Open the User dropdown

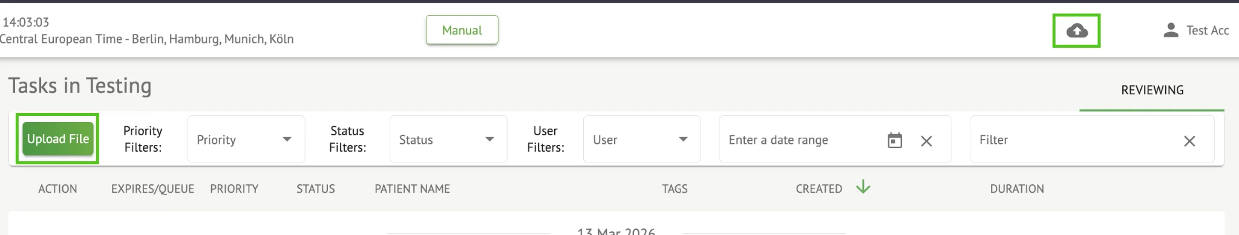642,140
